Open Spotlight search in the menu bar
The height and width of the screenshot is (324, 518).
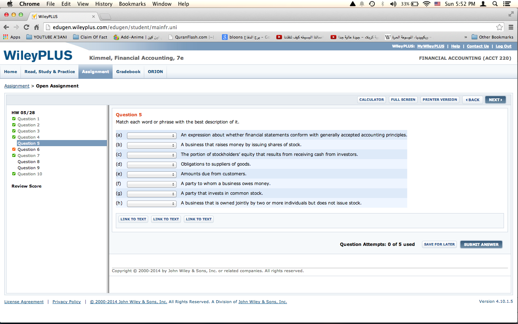(x=495, y=4)
